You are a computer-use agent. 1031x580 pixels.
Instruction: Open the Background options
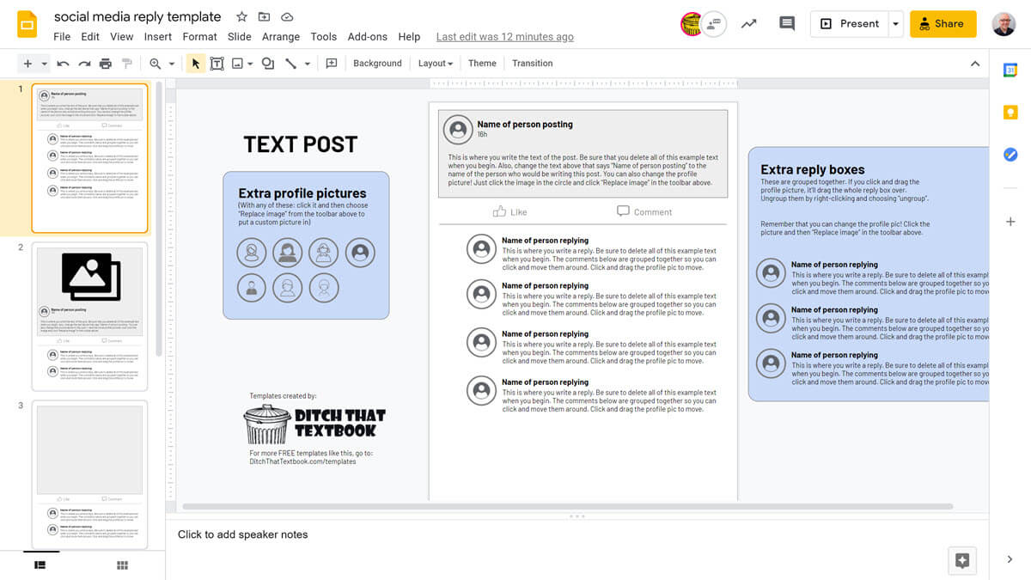[x=377, y=64]
